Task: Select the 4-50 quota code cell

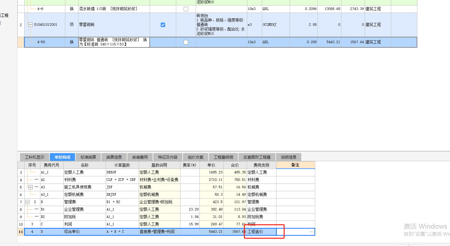Action: (45, 42)
